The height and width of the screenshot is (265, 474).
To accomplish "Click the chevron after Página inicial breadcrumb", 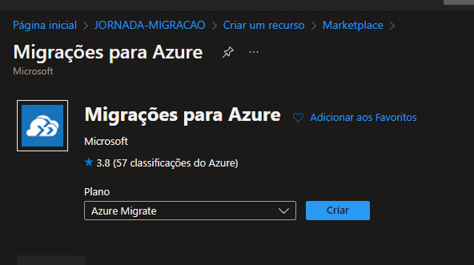I will point(85,25).
